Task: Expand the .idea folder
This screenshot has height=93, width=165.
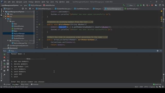Action: [x=6, y=14]
